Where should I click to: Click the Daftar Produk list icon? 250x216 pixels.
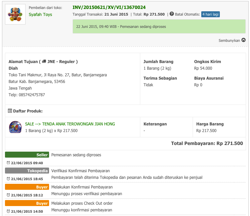pos(10,111)
